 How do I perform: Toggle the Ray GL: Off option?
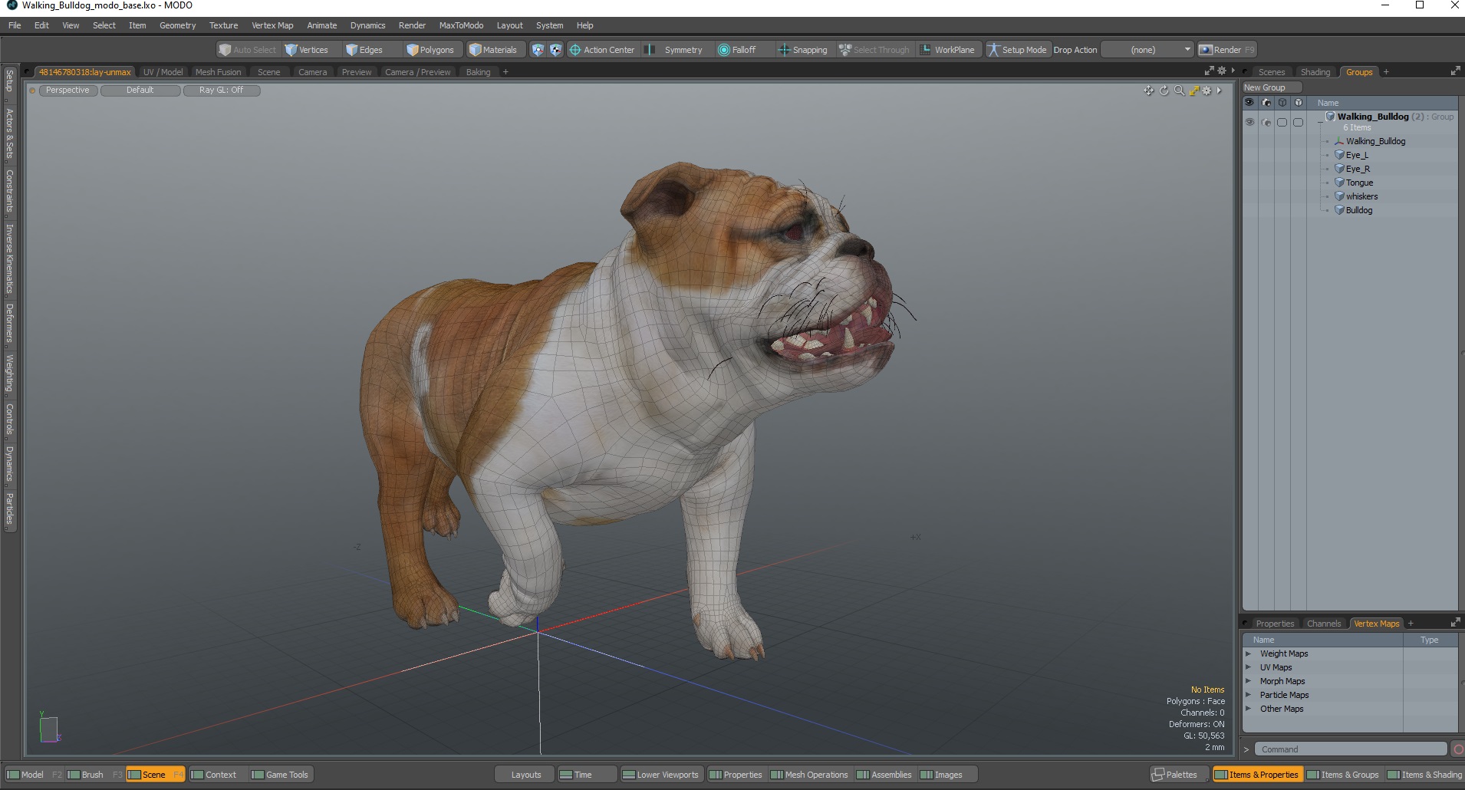tap(222, 91)
